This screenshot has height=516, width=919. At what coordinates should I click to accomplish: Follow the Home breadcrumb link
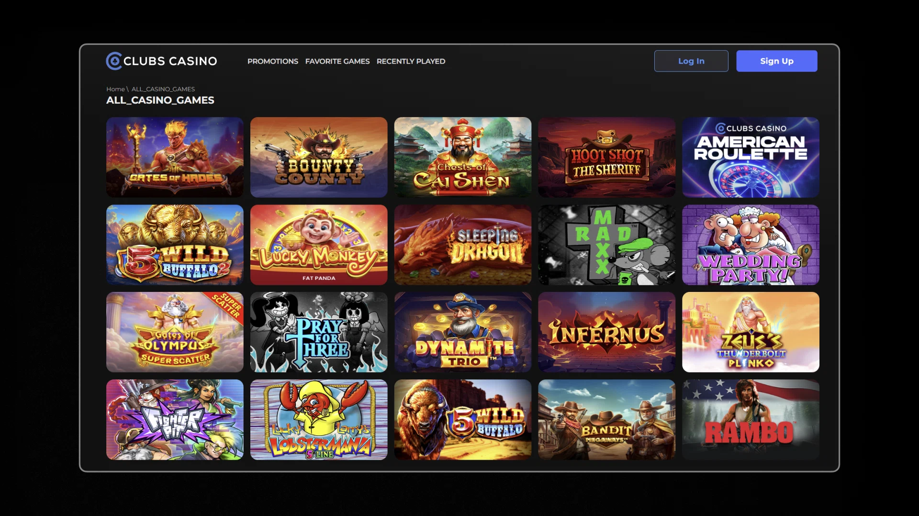click(x=115, y=89)
